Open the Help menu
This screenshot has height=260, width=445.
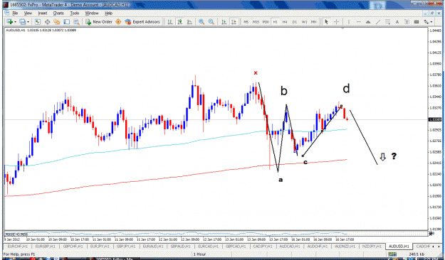(x=108, y=13)
